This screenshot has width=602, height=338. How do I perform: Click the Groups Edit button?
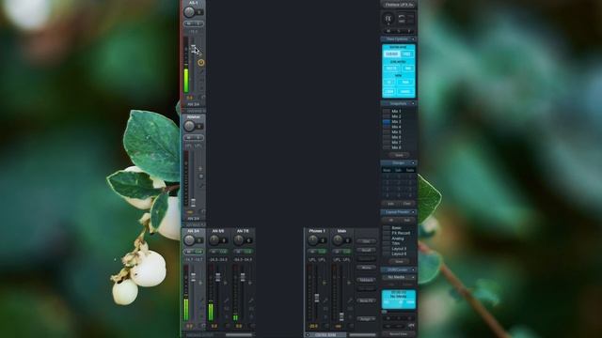coord(391,204)
